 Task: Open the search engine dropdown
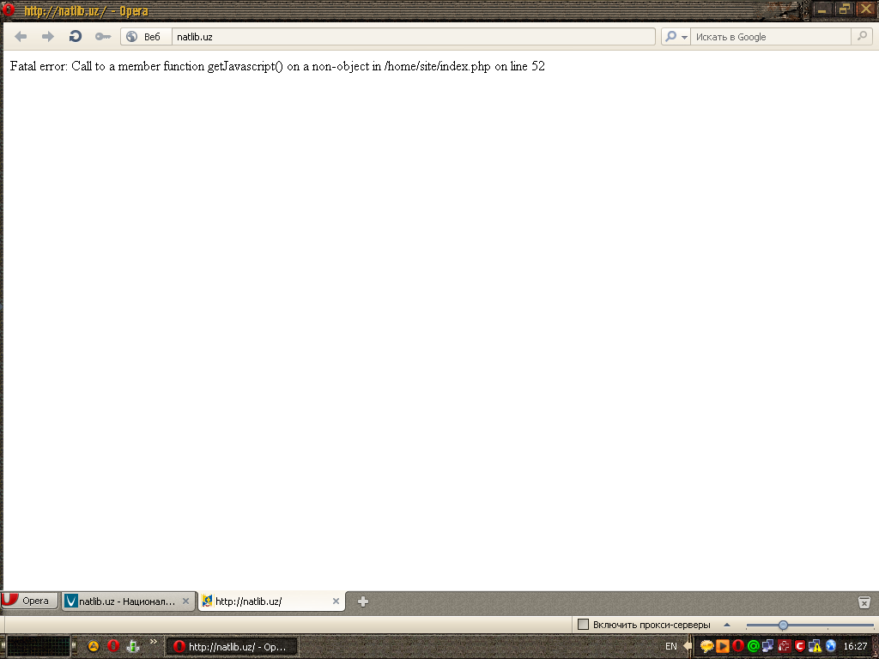tap(676, 37)
